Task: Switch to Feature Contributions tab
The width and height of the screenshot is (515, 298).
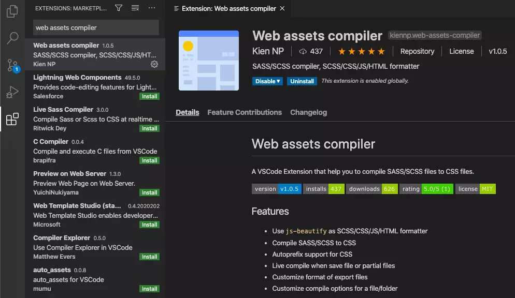Action: tap(244, 112)
